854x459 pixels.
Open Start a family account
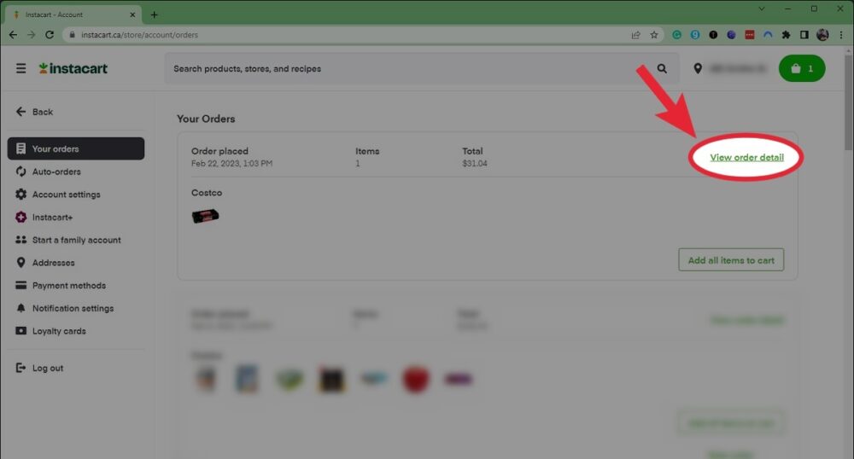[76, 241]
